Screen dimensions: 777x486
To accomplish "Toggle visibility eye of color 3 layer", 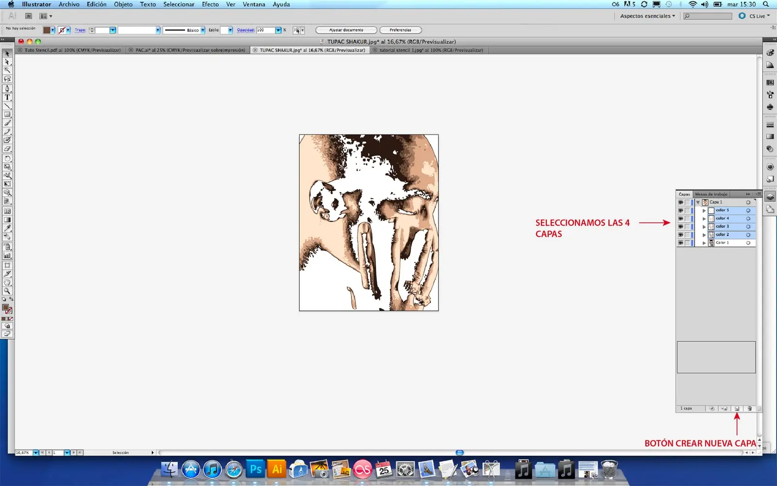I will tap(680, 226).
